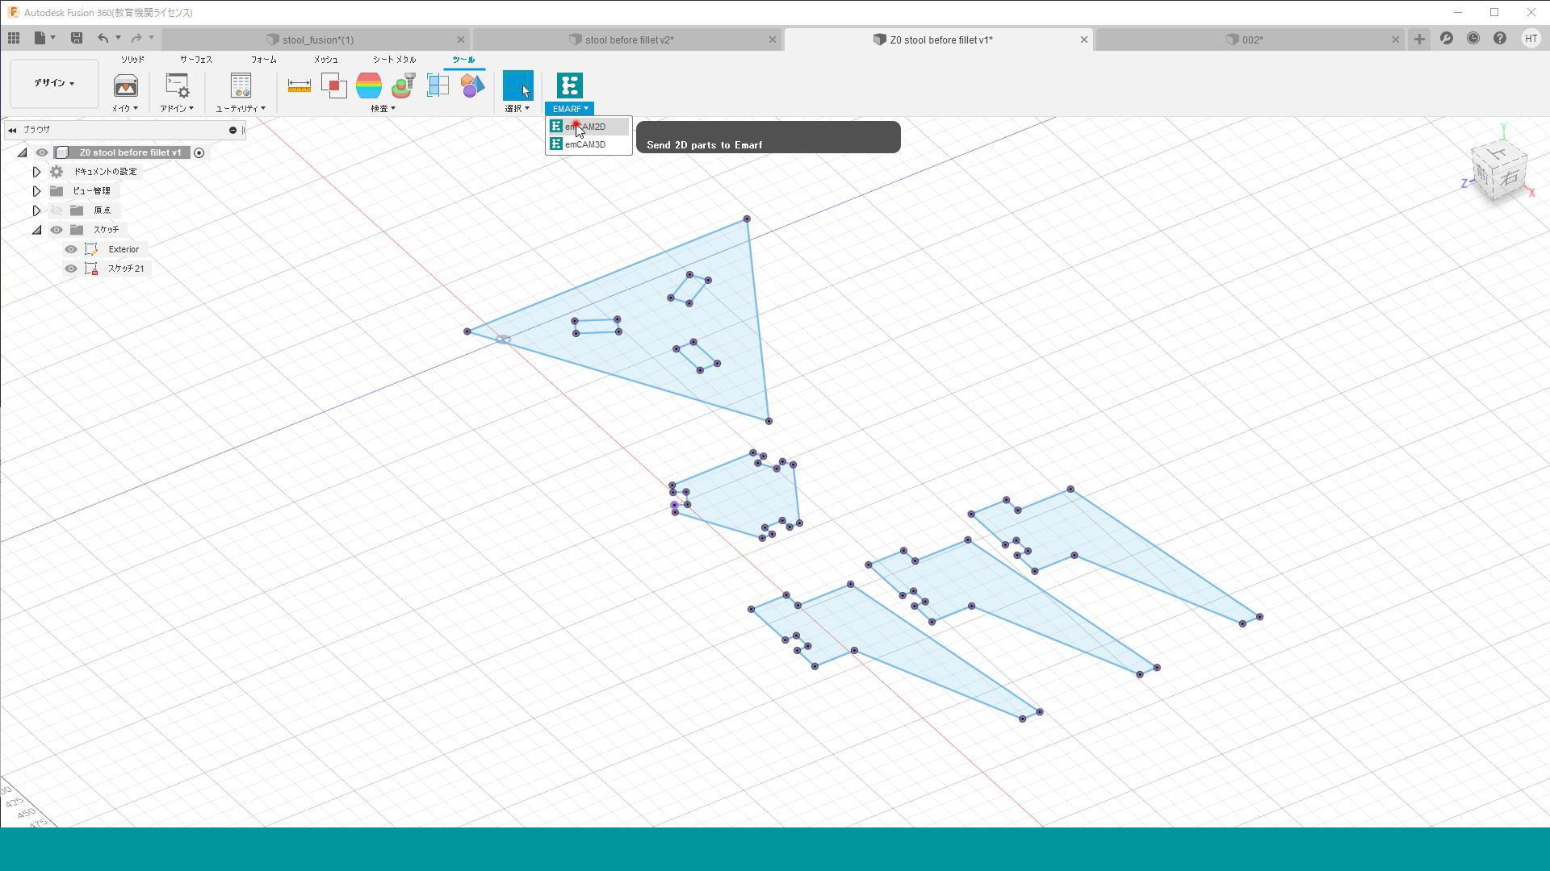This screenshot has height=871, width=1550.
Task: Click the EMARF green logo icon
Action: coord(569,85)
